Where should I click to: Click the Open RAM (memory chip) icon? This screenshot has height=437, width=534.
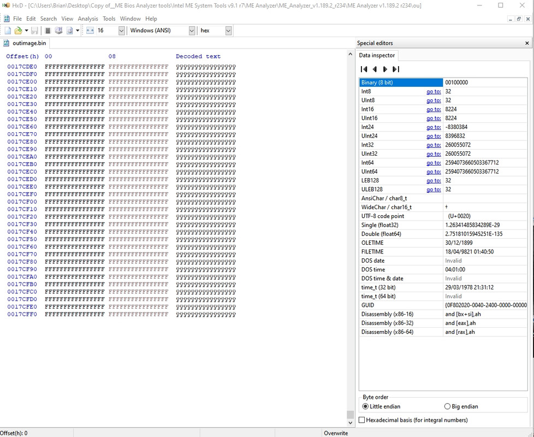point(48,31)
